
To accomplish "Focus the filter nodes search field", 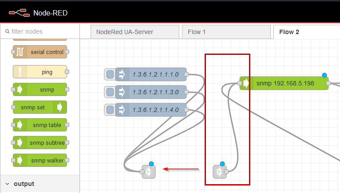I will [40, 31].
